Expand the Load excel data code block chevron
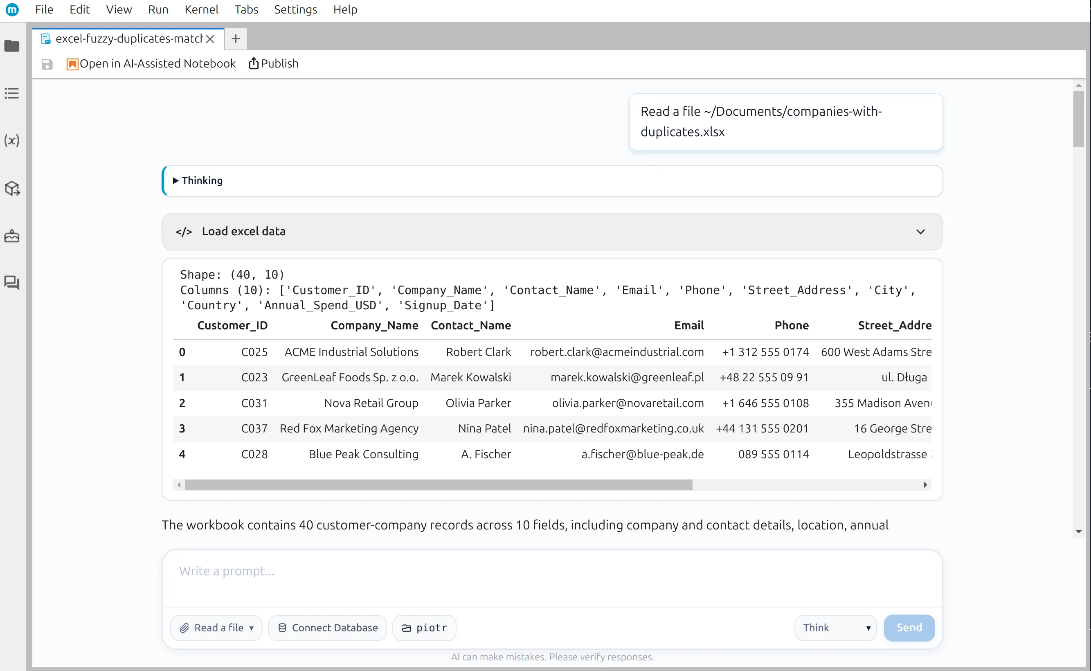The height and width of the screenshot is (671, 1091). (920, 232)
